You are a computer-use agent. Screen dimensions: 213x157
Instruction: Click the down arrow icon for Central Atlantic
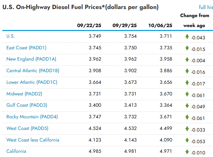point(187,71)
